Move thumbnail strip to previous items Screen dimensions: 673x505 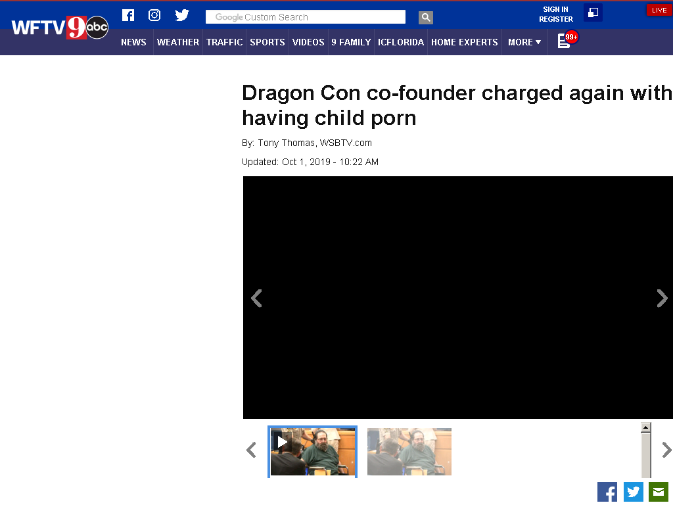[252, 450]
